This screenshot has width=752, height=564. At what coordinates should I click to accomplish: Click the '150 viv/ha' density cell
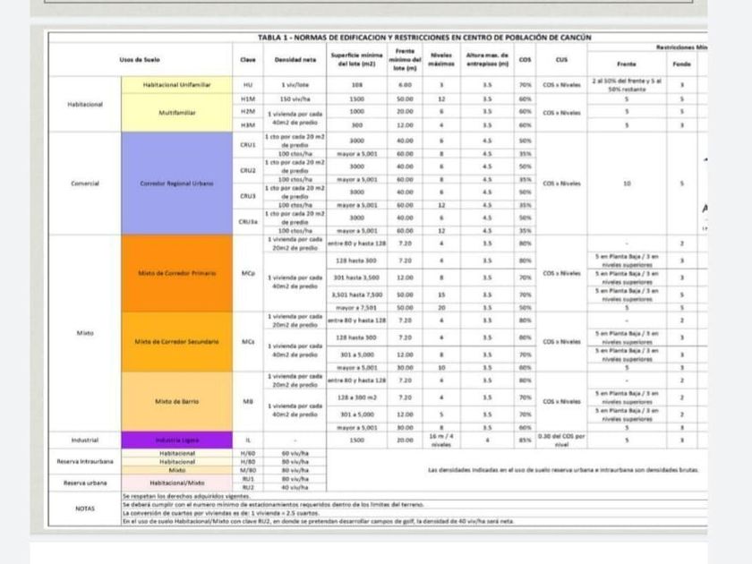pyautogui.click(x=295, y=98)
